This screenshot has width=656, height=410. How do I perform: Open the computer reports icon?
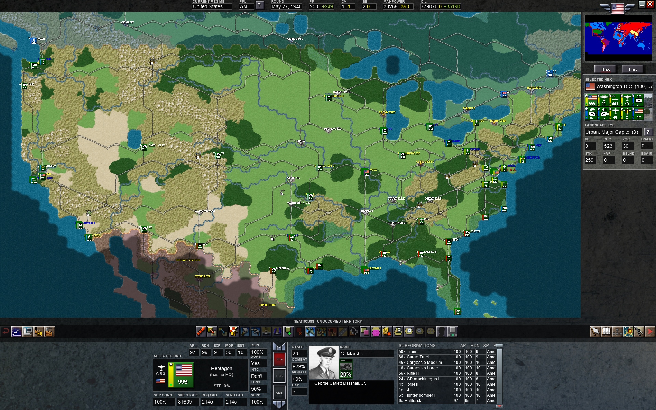tap(27, 331)
